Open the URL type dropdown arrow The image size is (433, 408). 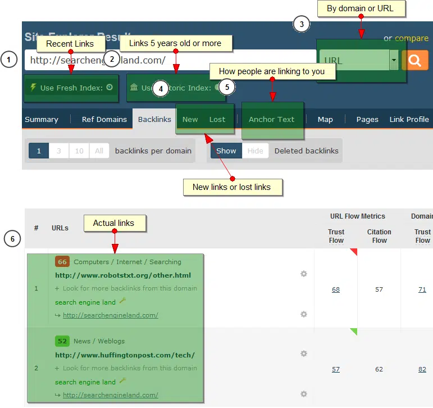click(394, 60)
